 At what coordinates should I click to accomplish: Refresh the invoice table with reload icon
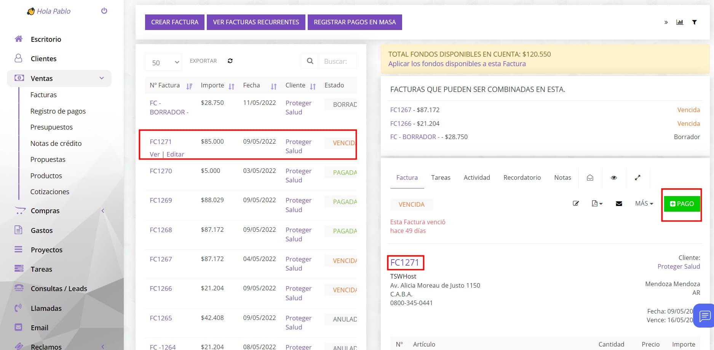[230, 61]
